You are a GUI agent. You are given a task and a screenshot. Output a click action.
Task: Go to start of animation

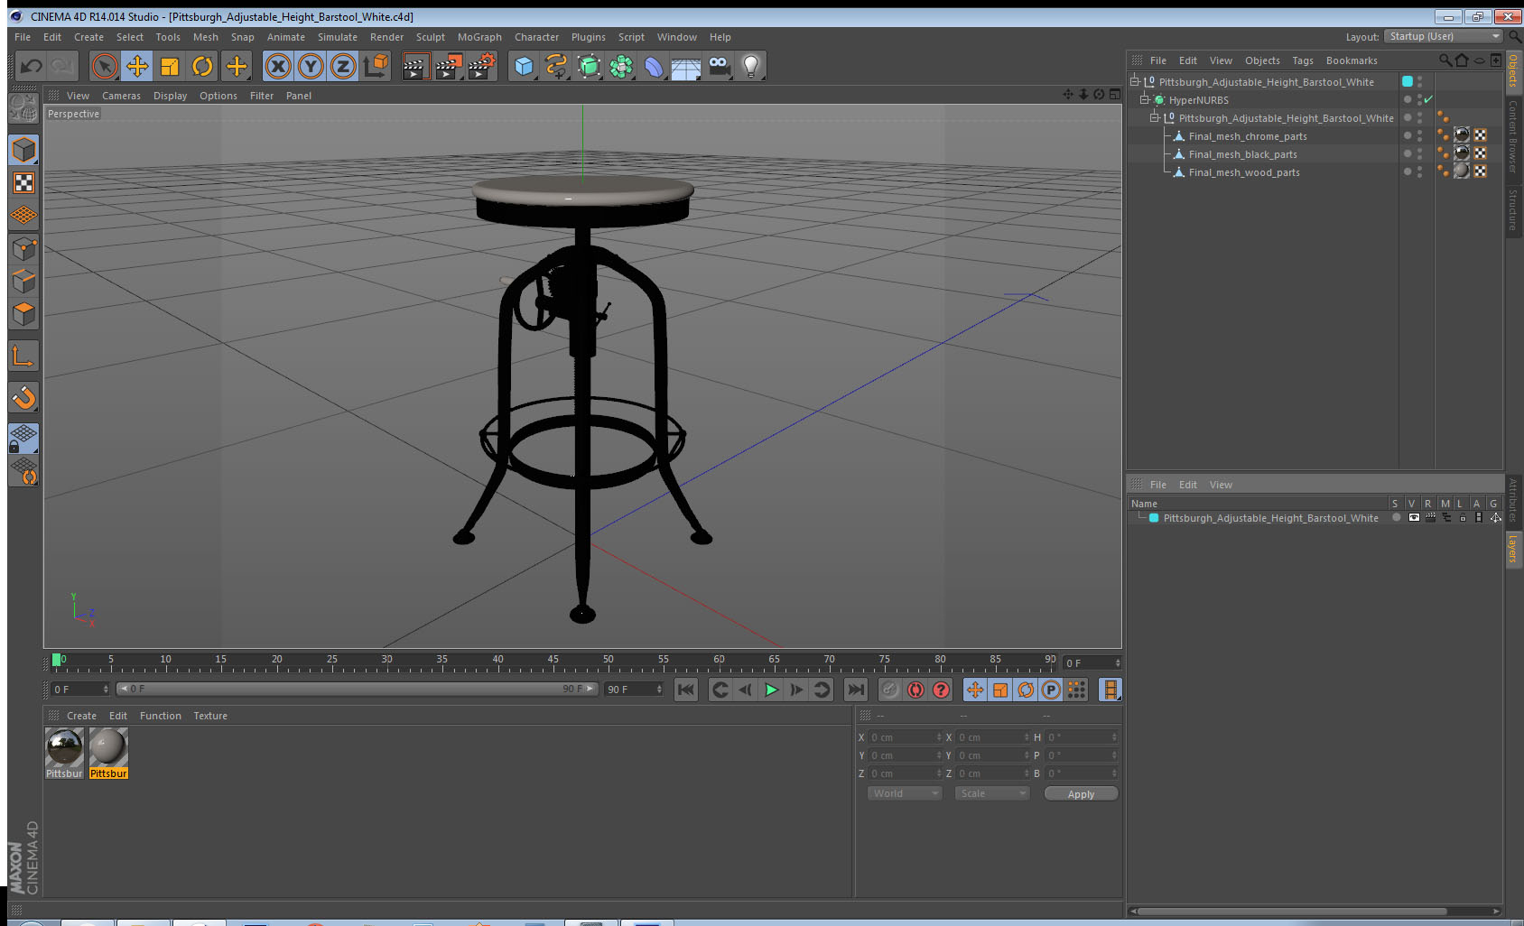coord(686,690)
